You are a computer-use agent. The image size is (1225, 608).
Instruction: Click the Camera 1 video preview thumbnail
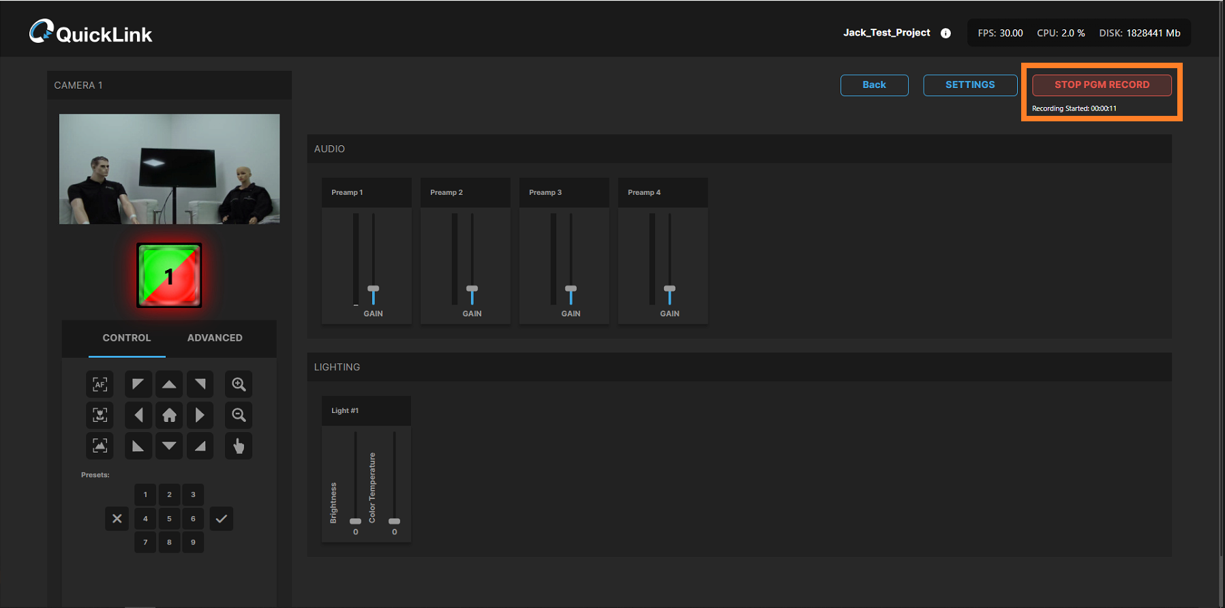coord(169,169)
